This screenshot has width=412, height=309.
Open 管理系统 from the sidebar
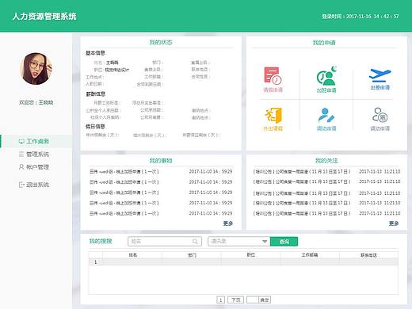(x=34, y=154)
